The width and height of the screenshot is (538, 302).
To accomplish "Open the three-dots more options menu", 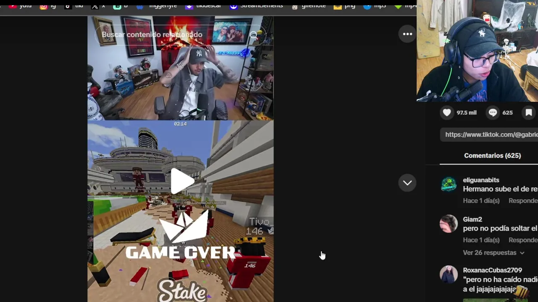I will tap(407, 34).
